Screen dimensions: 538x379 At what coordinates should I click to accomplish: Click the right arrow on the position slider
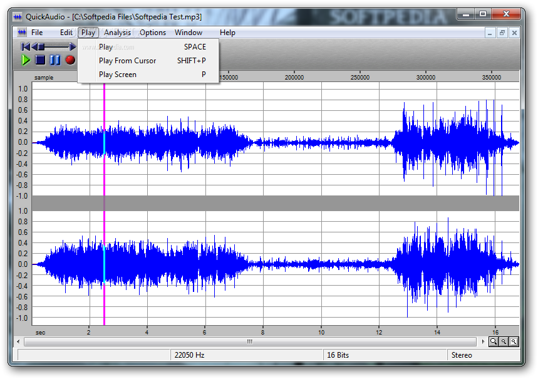[73, 46]
